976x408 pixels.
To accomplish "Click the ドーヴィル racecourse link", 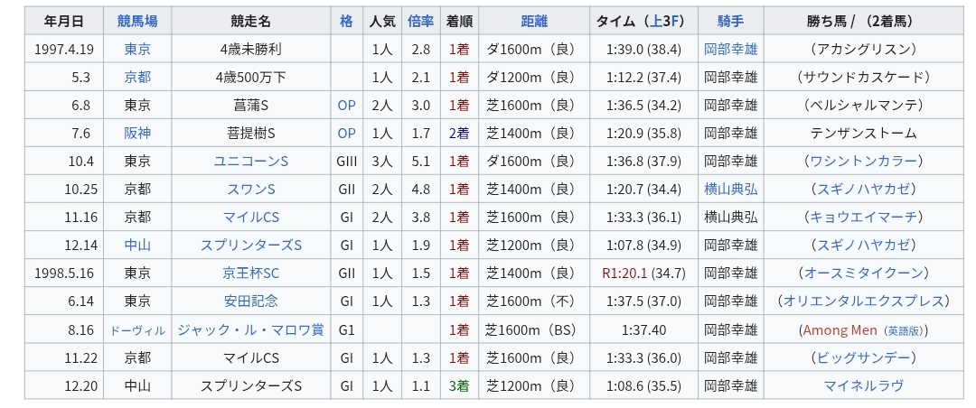I will point(138,329).
